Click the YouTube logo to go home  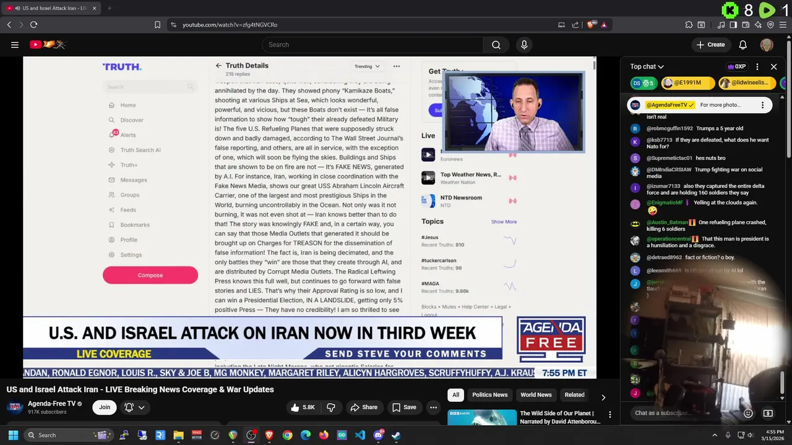[48, 44]
